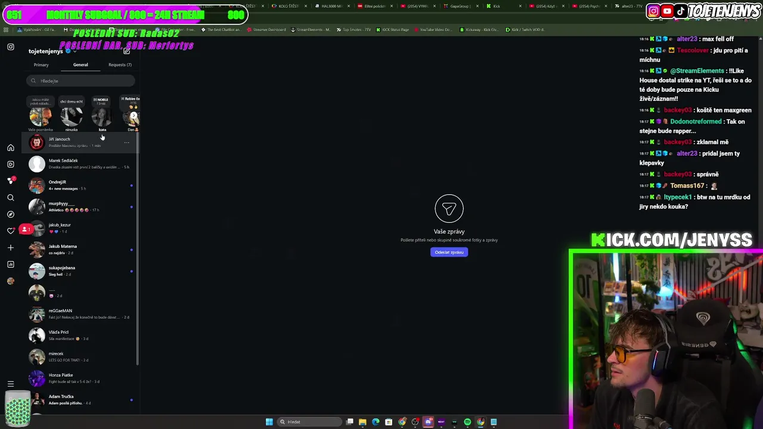Open the jakub_kezur conversation
The image size is (763, 429).
pyautogui.click(x=80, y=228)
